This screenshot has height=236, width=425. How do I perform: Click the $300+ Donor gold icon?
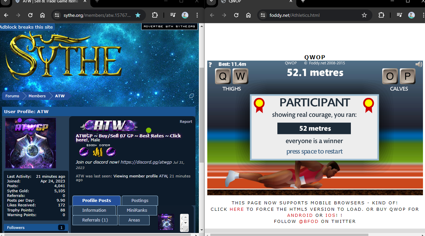(x=98, y=152)
